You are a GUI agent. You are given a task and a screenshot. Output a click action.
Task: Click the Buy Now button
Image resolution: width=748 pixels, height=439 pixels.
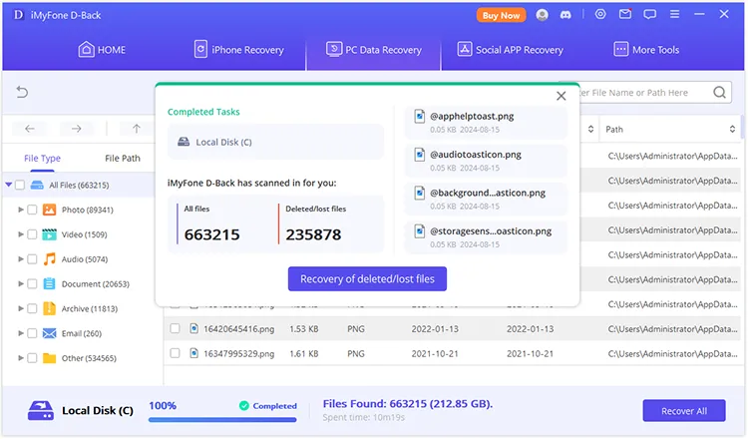[x=501, y=15]
